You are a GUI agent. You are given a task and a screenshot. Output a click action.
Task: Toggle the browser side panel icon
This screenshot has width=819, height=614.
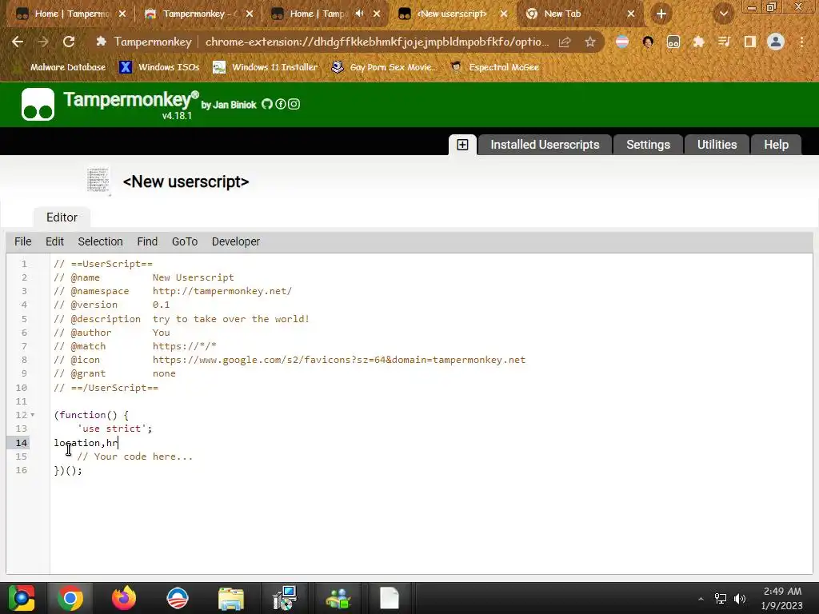pyautogui.click(x=750, y=42)
